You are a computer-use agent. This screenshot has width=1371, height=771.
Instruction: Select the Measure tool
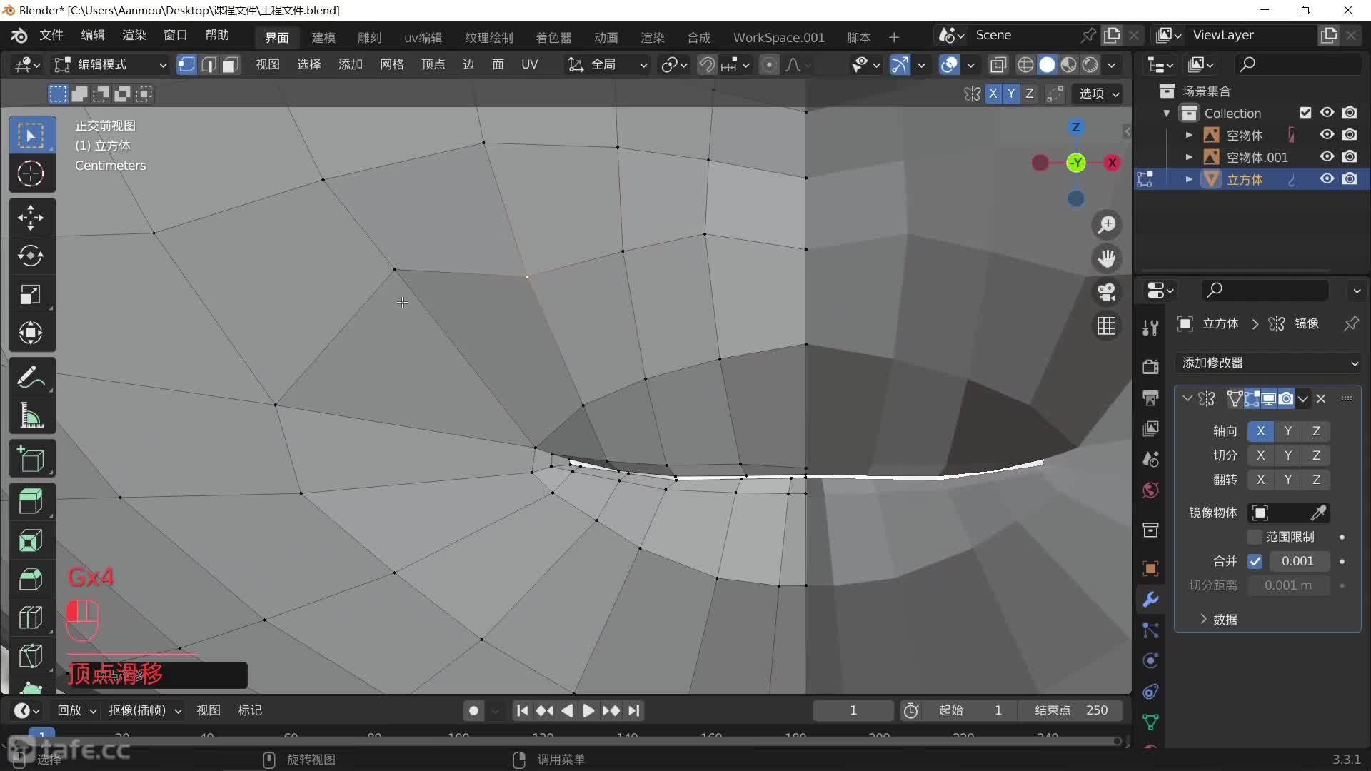point(31,415)
